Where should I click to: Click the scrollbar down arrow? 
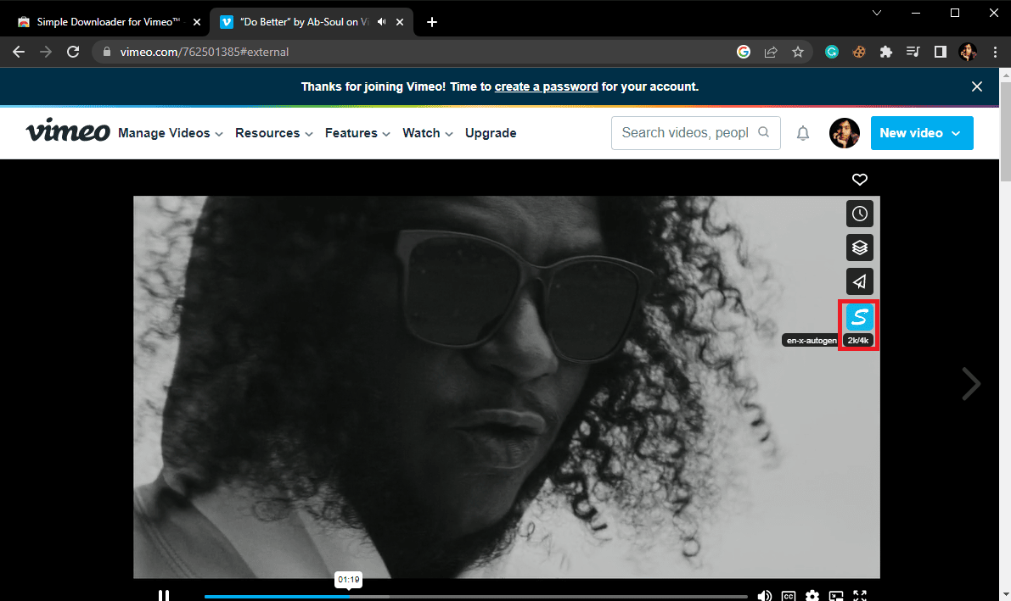pyautogui.click(x=1005, y=594)
